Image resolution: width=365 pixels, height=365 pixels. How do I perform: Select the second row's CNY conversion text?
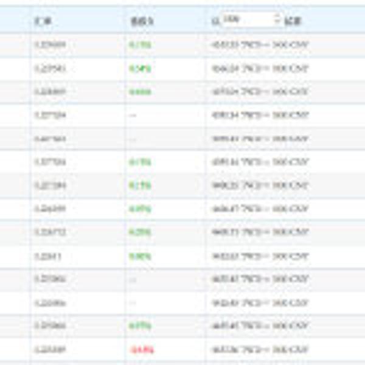260,68
